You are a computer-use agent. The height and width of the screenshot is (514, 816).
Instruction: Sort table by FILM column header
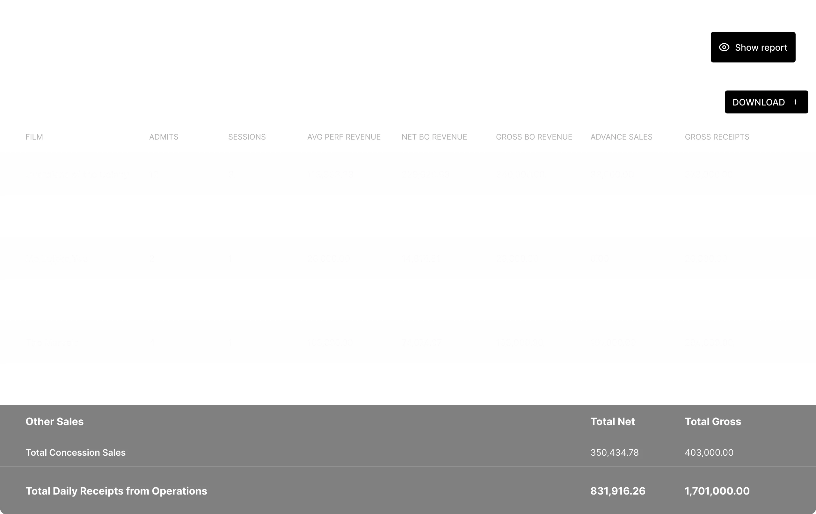point(34,137)
